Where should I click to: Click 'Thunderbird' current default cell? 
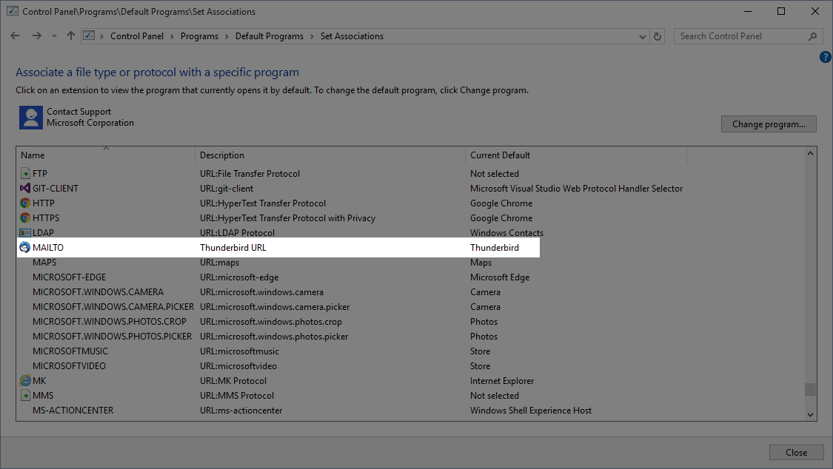[495, 248]
